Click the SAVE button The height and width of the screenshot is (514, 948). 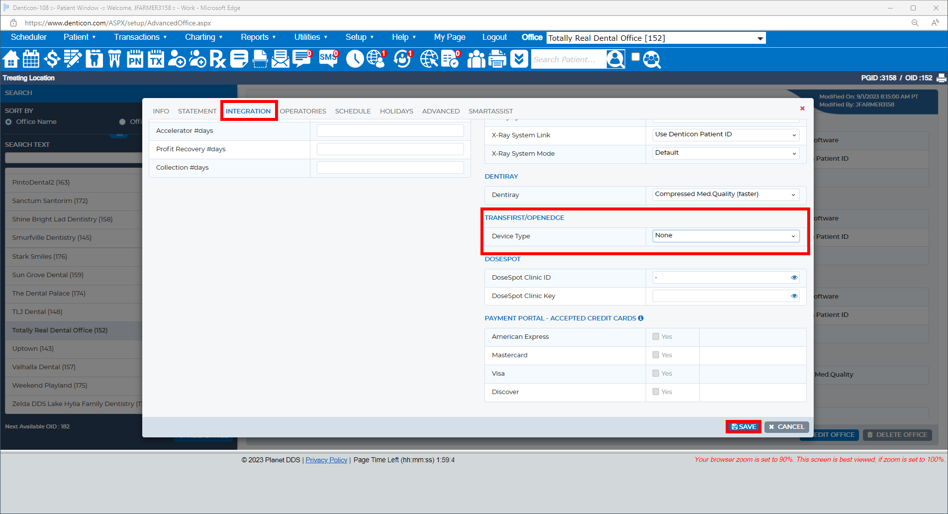click(x=743, y=426)
